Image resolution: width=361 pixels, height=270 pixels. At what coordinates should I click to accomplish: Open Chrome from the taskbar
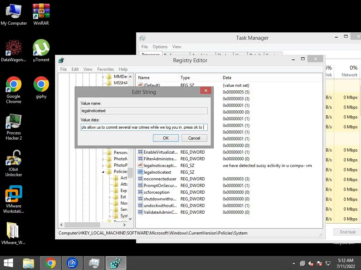coord(50,263)
